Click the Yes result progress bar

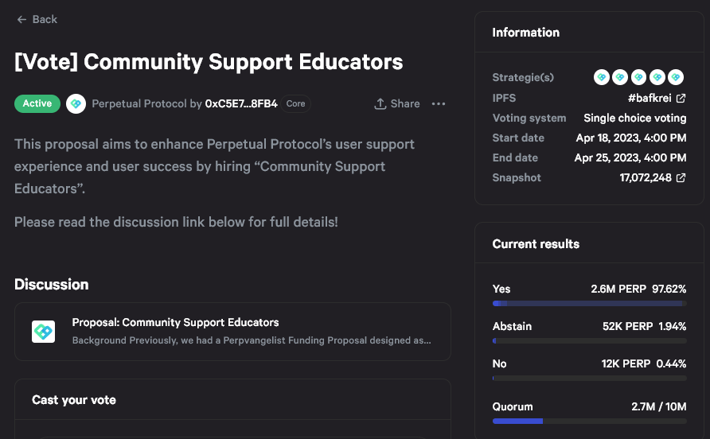point(589,304)
